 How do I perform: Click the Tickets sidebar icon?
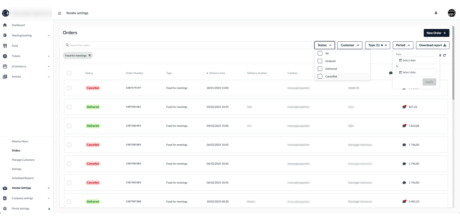[x=5, y=56]
